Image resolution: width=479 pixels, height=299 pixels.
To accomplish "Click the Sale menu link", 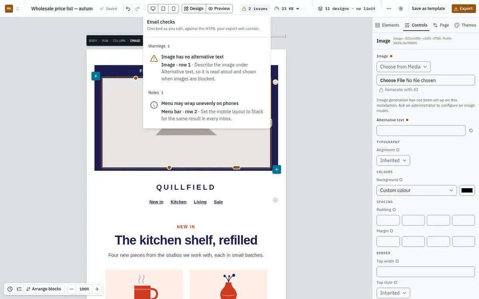I will tap(218, 202).
